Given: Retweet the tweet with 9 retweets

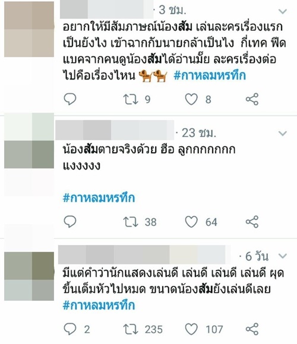Looking at the screenshot, I should (x=131, y=99).
